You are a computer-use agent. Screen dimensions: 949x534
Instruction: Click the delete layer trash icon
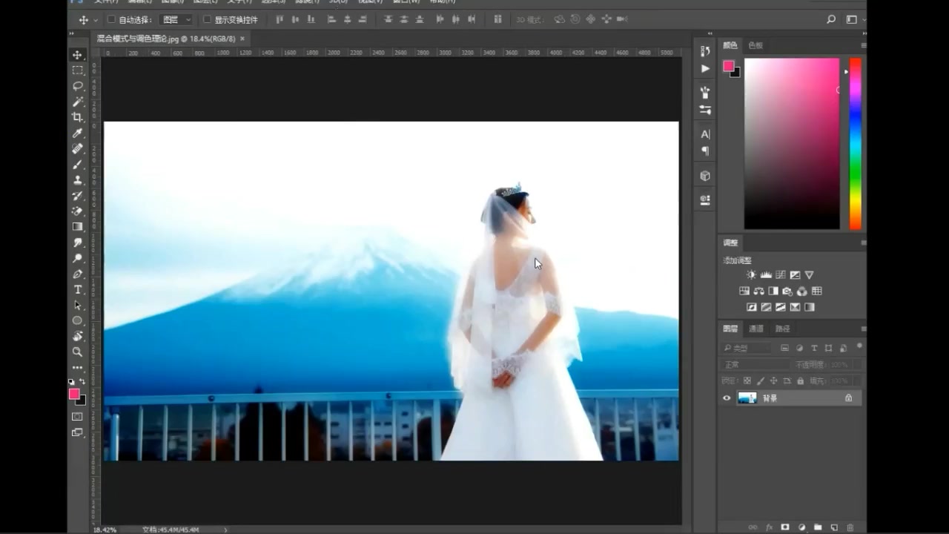tap(850, 527)
